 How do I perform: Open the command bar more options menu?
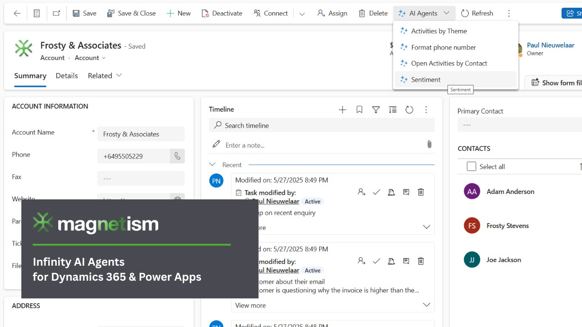(509, 14)
